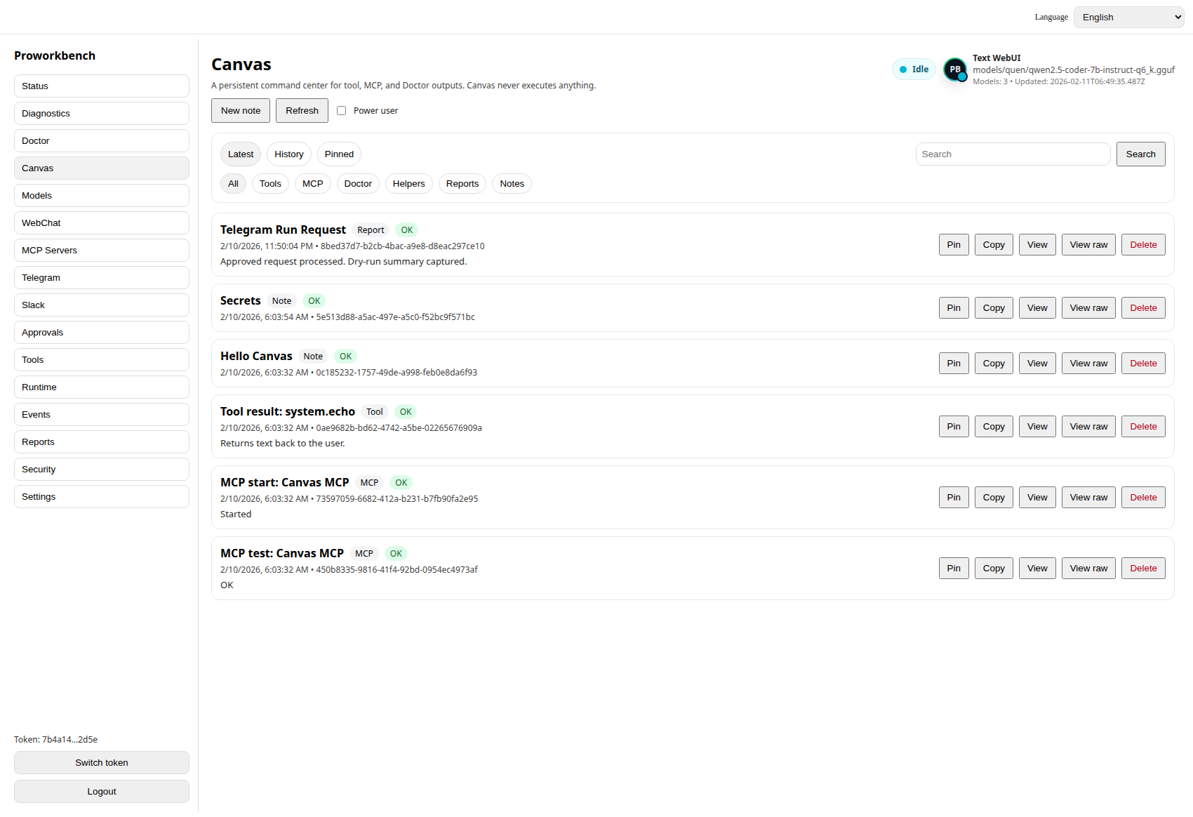Open the Approvals section
The image size is (1193, 817).
(101, 332)
